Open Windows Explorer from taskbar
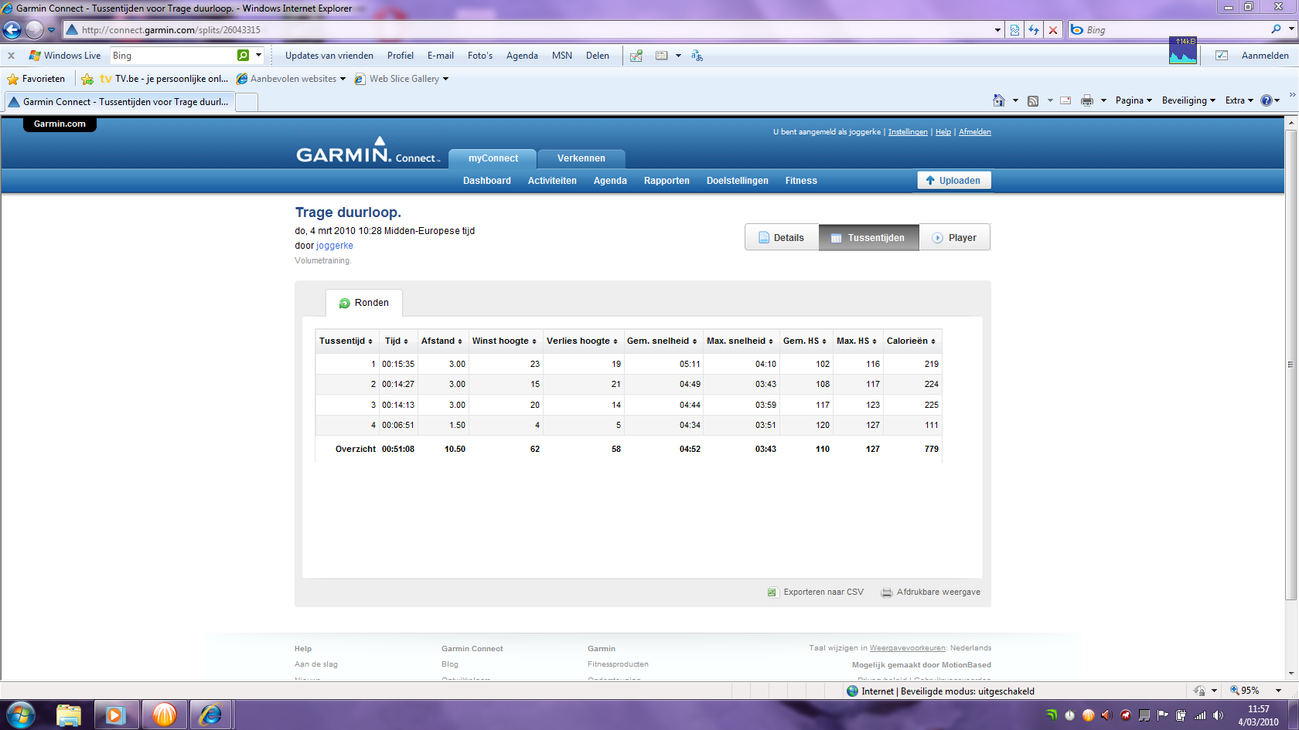 pos(68,715)
